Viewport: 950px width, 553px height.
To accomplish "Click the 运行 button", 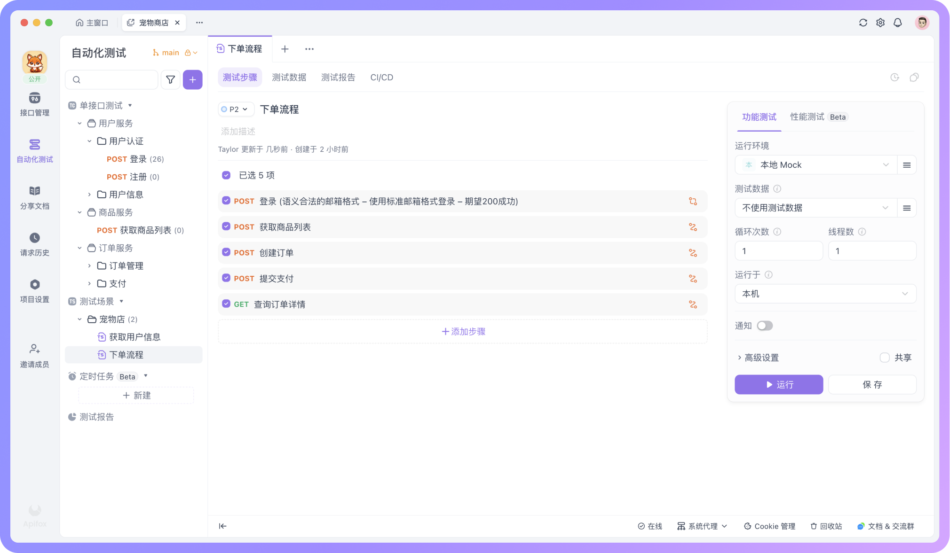I will tap(778, 384).
